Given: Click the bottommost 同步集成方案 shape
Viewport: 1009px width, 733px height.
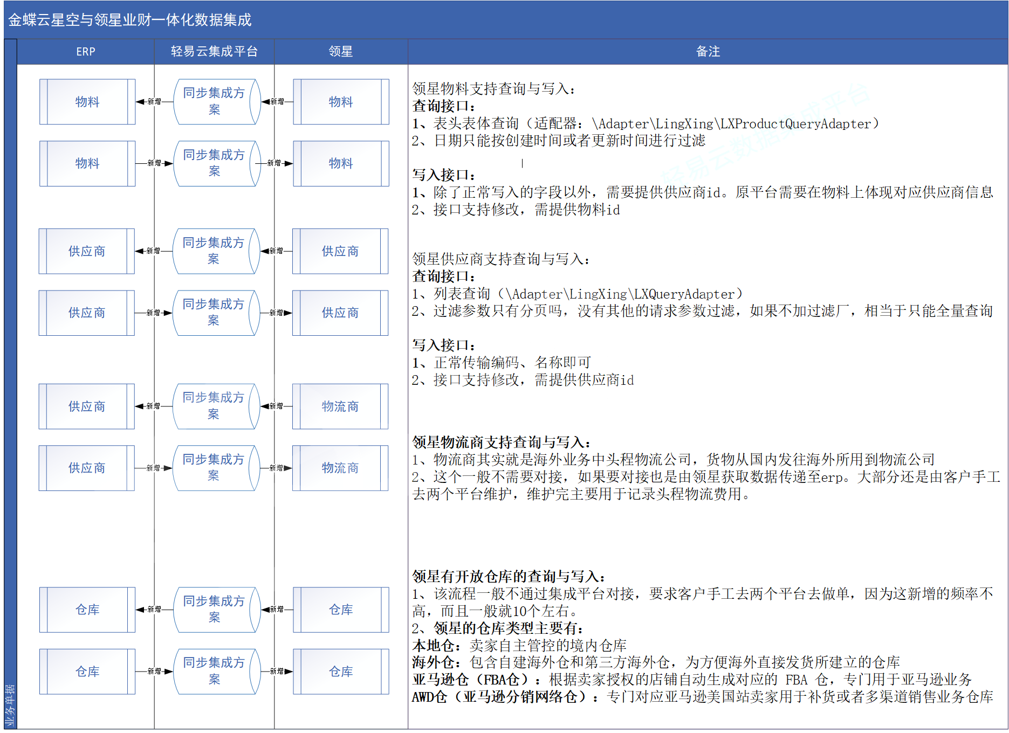Looking at the screenshot, I should 215,671.
